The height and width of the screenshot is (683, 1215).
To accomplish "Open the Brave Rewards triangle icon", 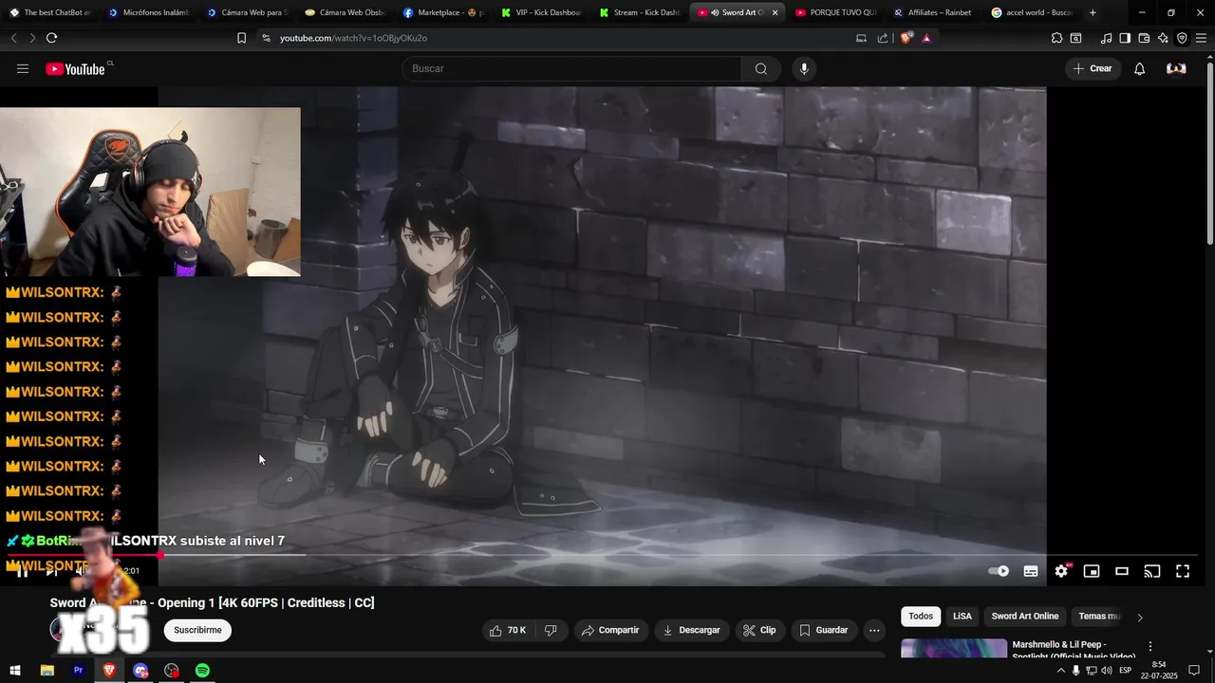I will [926, 38].
